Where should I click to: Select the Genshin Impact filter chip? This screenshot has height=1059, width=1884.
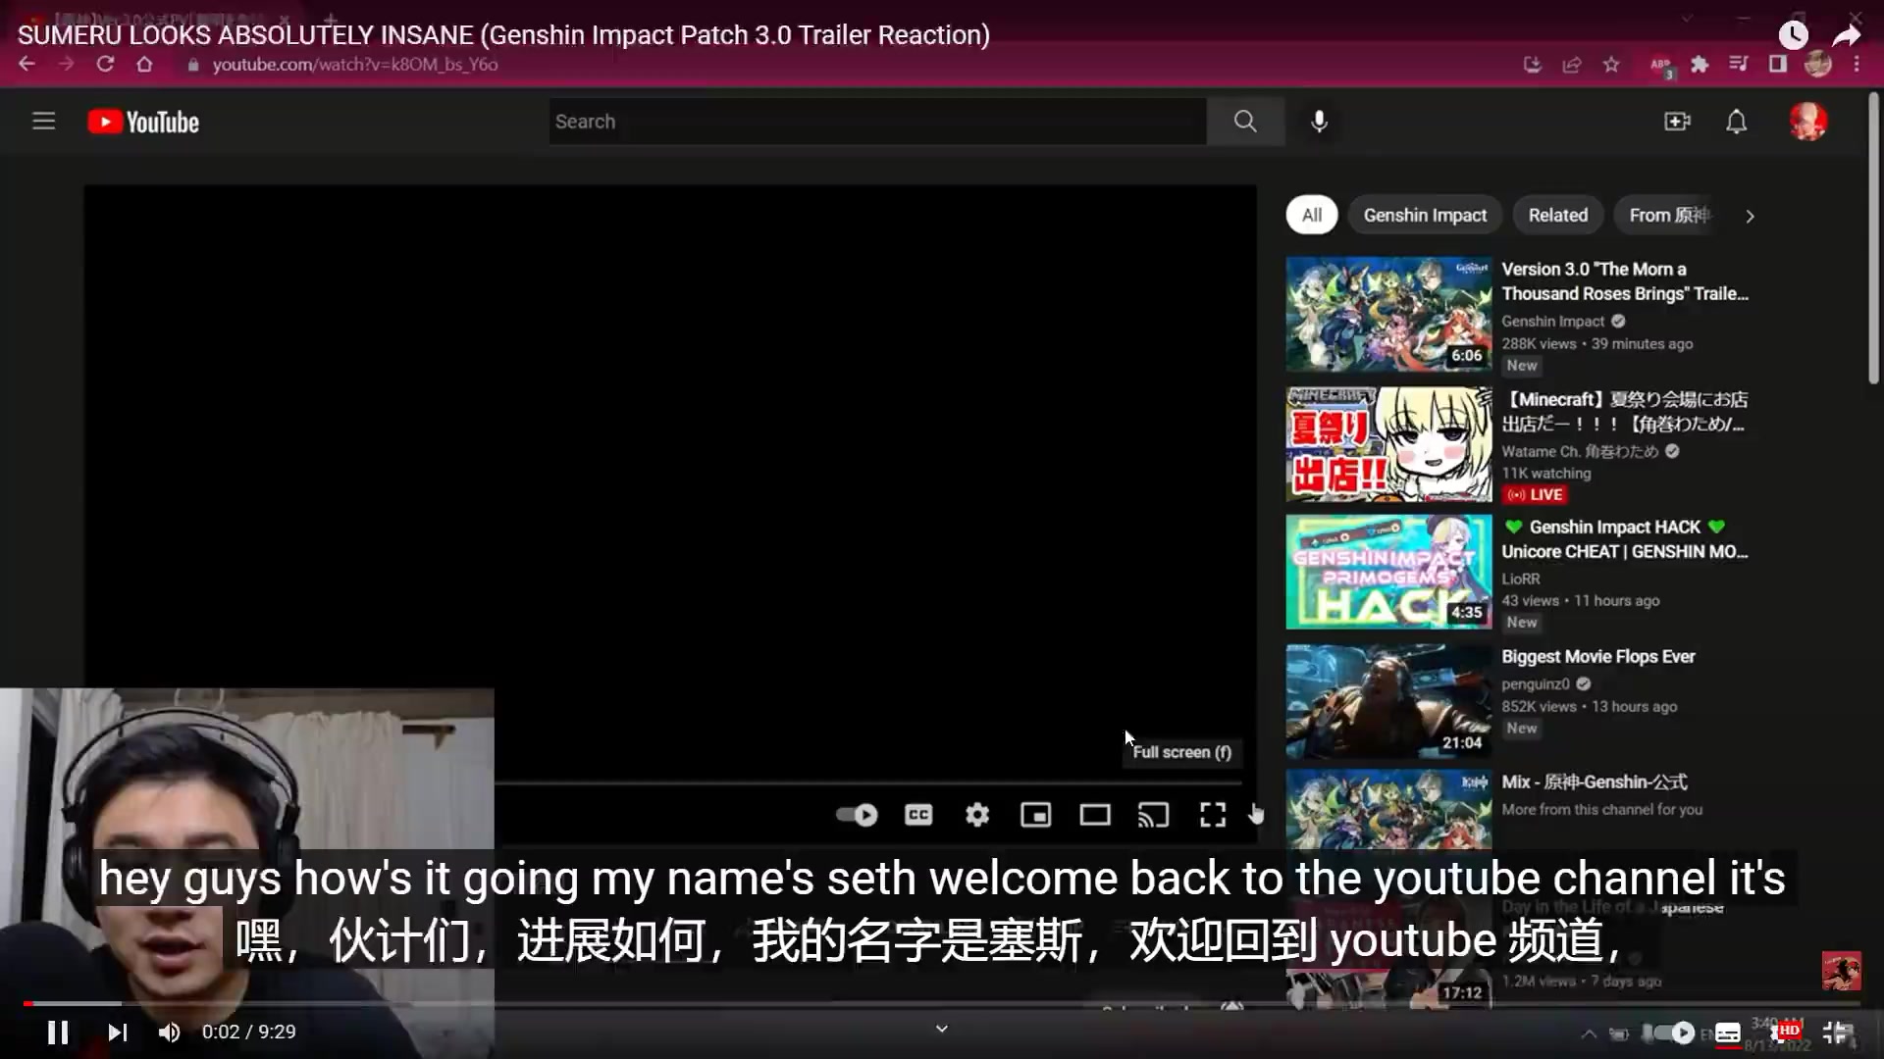tap(1425, 216)
